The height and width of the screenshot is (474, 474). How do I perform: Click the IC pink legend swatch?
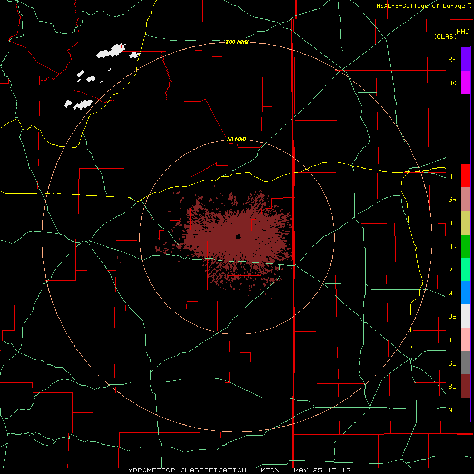pos(465,340)
